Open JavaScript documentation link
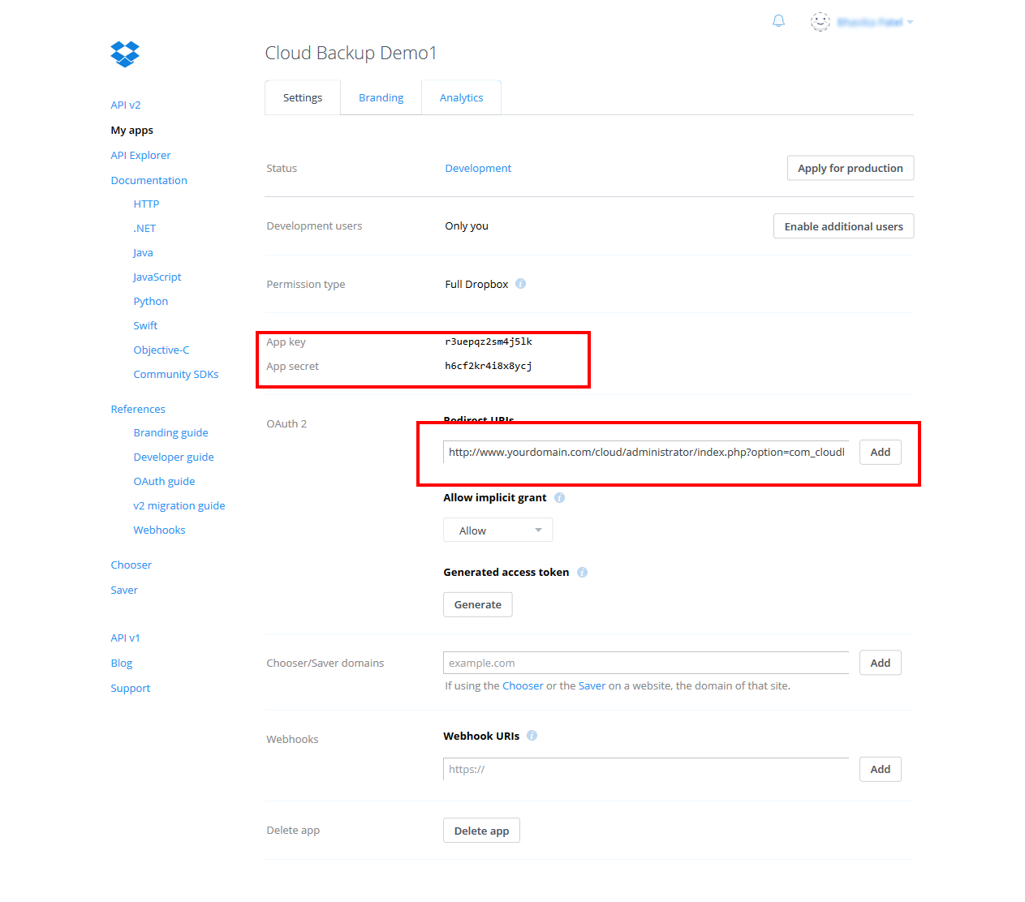This screenshot has width=1025, height=902. point(157,277)
